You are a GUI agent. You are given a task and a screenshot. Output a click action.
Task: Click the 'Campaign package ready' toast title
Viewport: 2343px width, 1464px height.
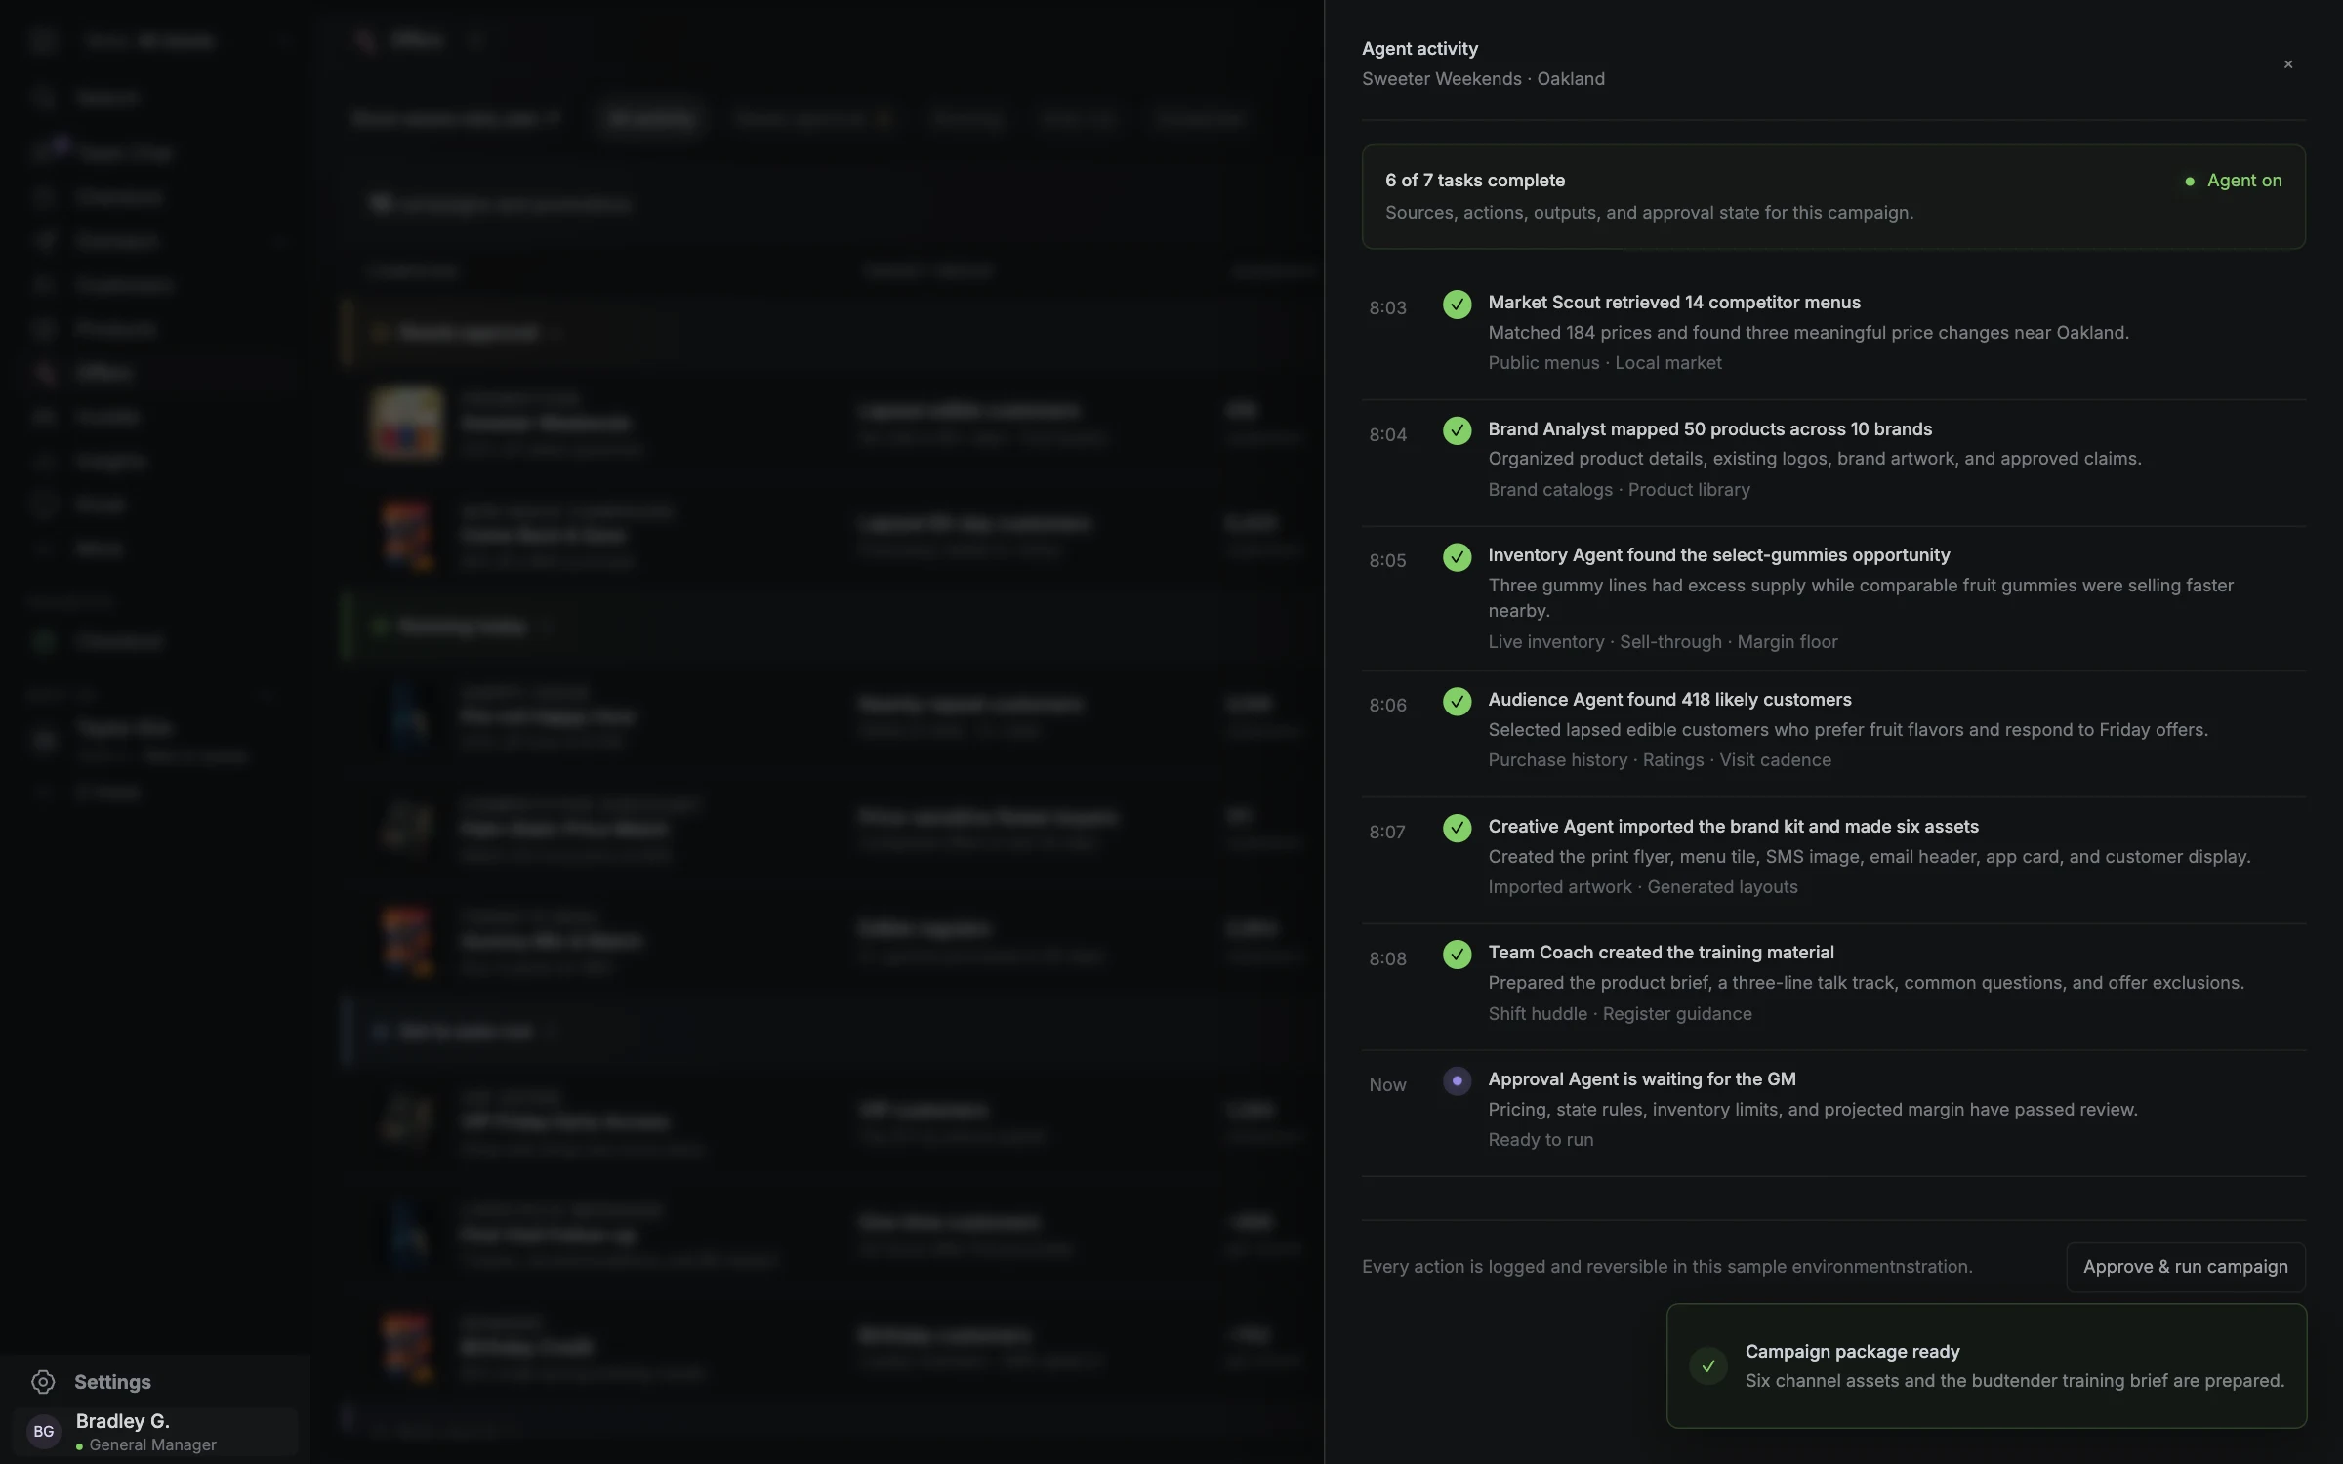(x=1852, y=1352)
